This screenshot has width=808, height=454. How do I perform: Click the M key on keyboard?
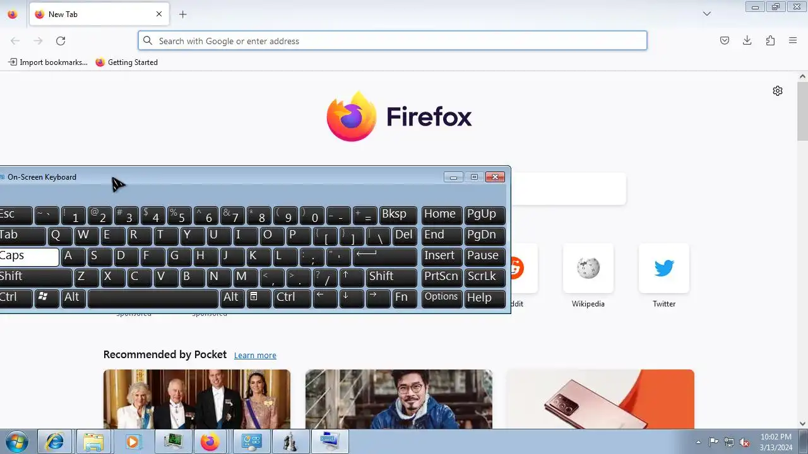[246, 277]
